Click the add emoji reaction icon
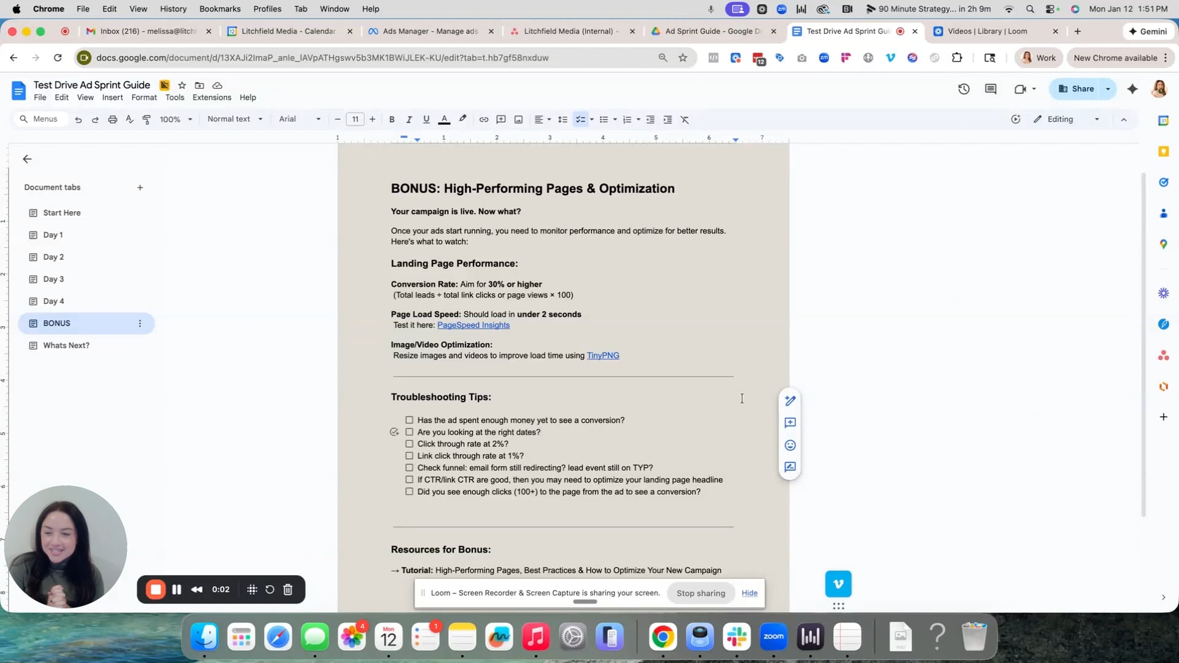This screenshot has width=1179, height=663. pos(790,445)
